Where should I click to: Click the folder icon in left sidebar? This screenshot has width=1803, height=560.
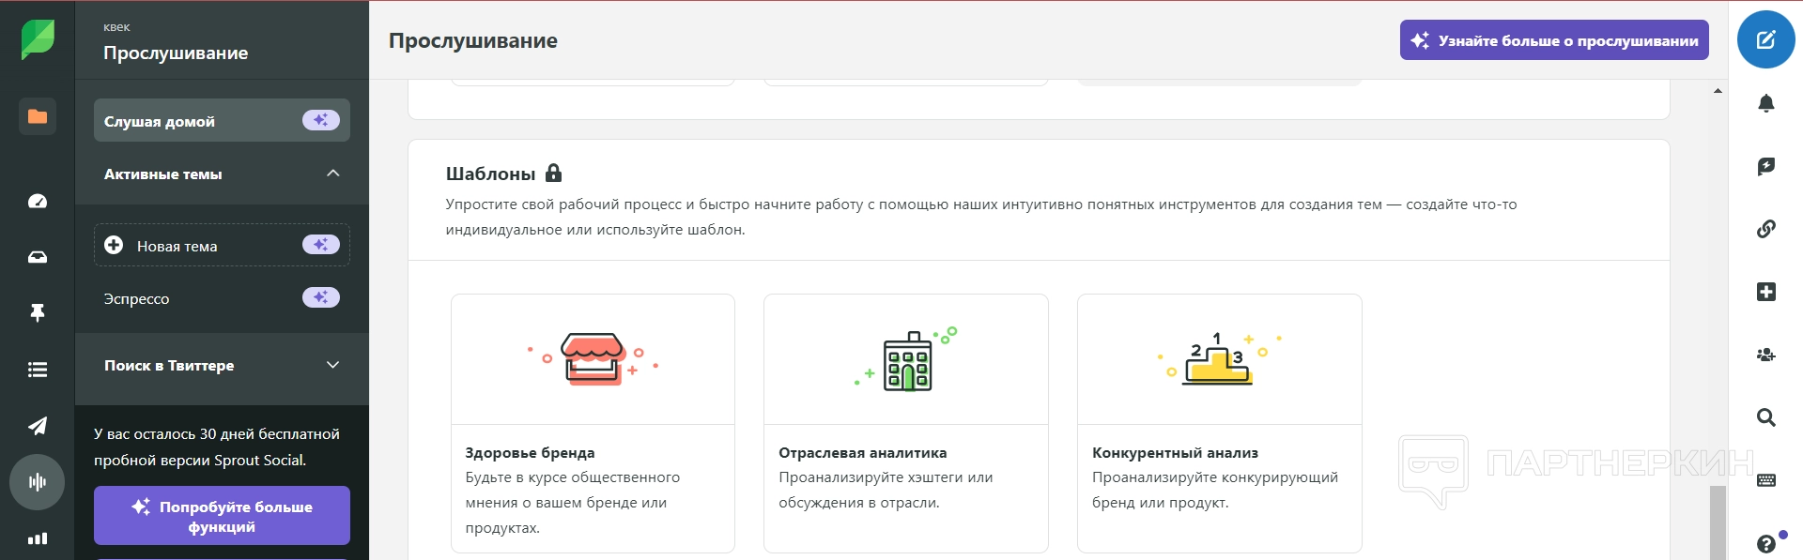tap(38, 116)
